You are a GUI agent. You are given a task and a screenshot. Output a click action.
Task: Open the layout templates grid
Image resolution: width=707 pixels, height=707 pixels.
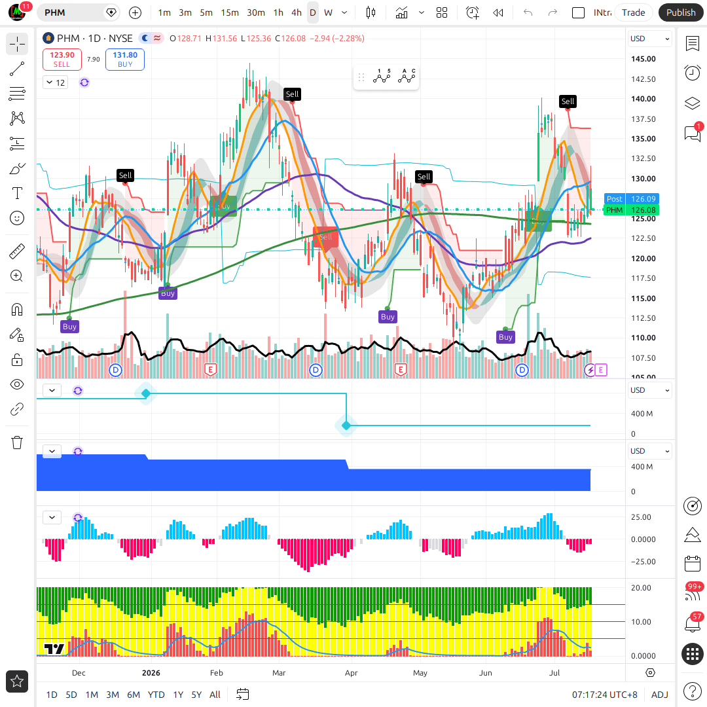442,12
